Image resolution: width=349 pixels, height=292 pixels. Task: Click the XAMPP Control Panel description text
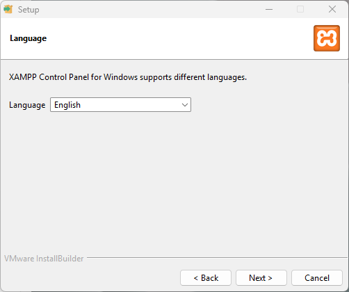click(128, 77)
